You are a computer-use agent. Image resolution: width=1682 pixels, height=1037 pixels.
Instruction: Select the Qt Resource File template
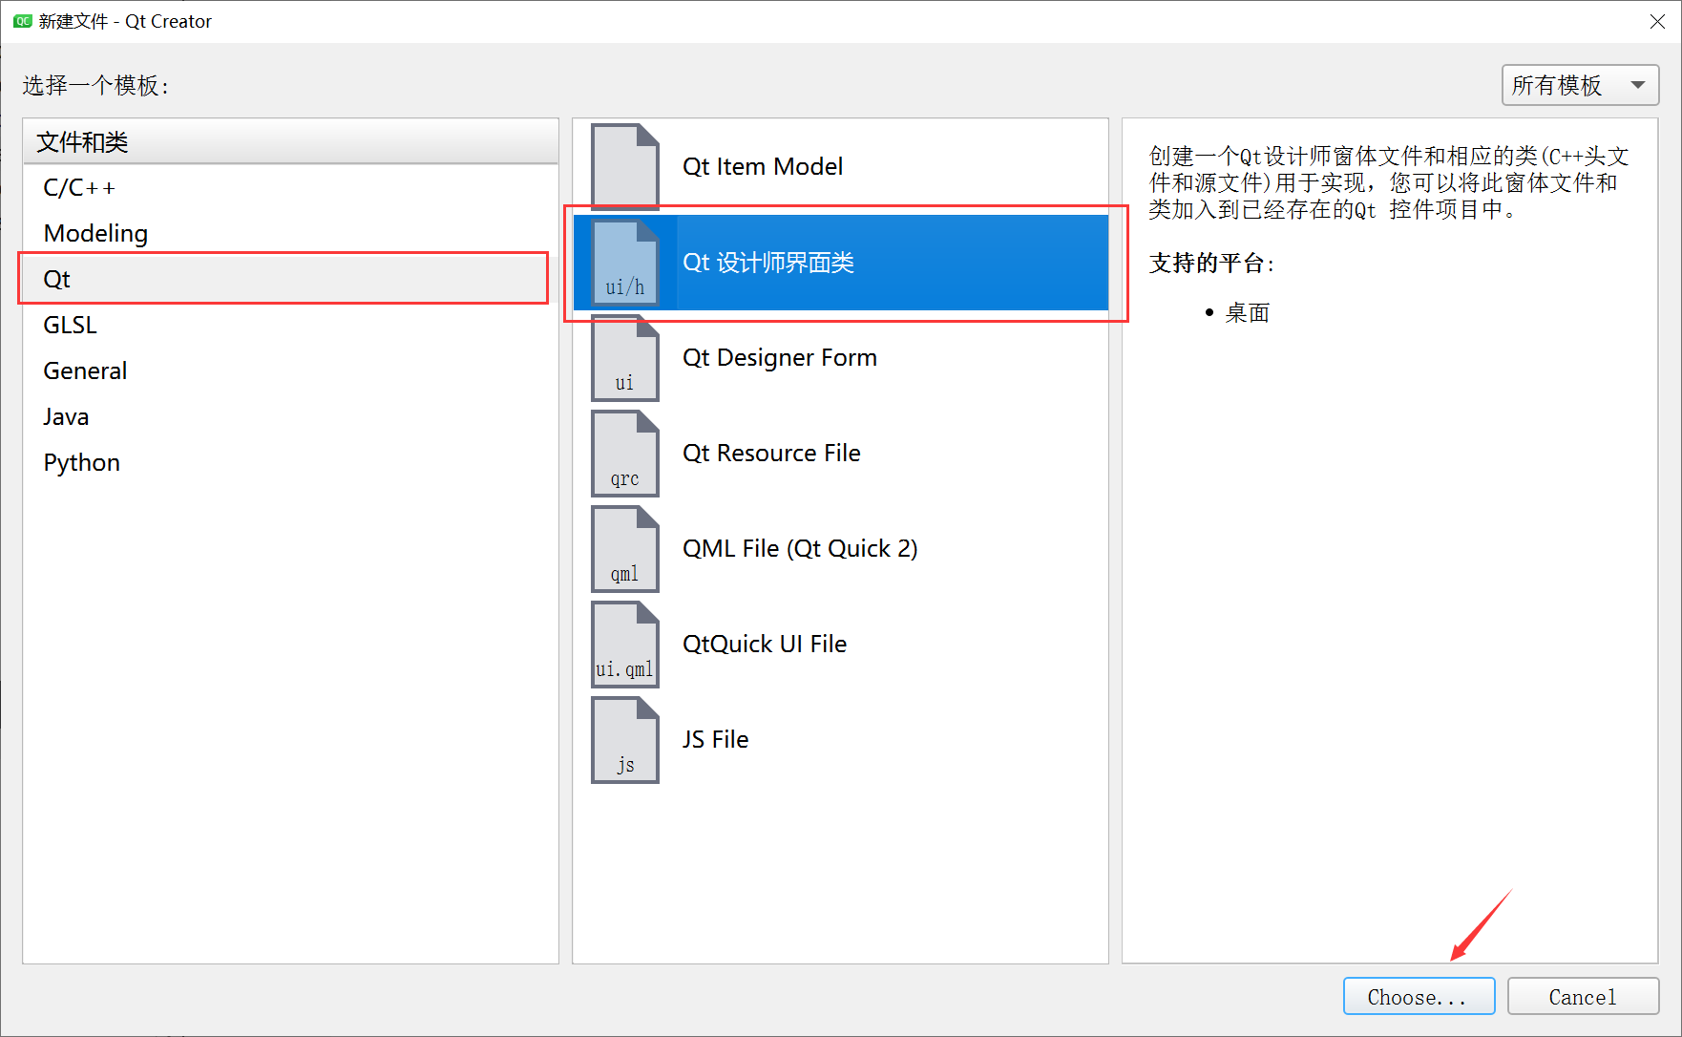click(840, 453)
